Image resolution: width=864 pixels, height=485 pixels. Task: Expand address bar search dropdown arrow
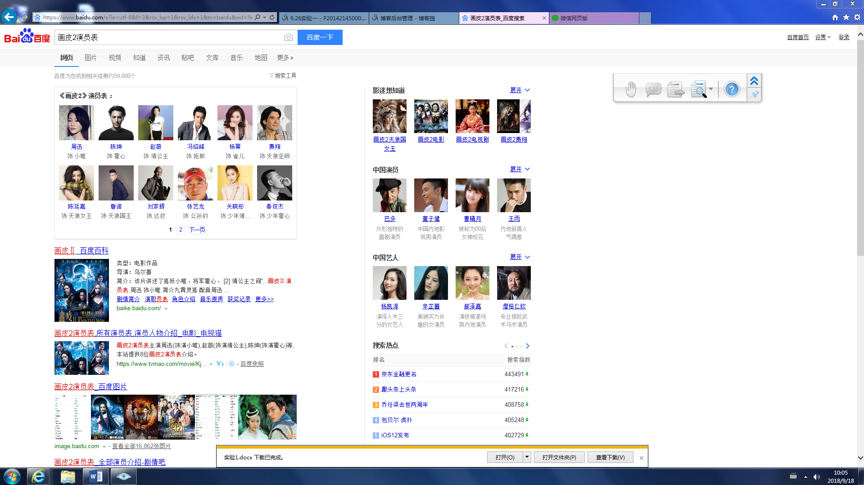point(264,18)
